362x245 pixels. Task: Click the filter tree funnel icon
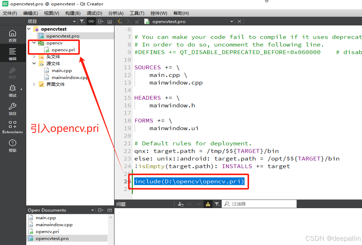tap(82, 21)
